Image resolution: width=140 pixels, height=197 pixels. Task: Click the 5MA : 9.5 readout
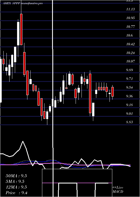[15, 182]
